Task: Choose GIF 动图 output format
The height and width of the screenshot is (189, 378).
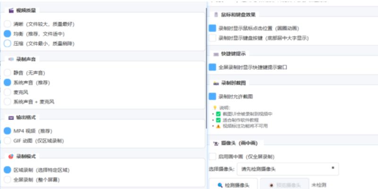Action: (7, 140)
